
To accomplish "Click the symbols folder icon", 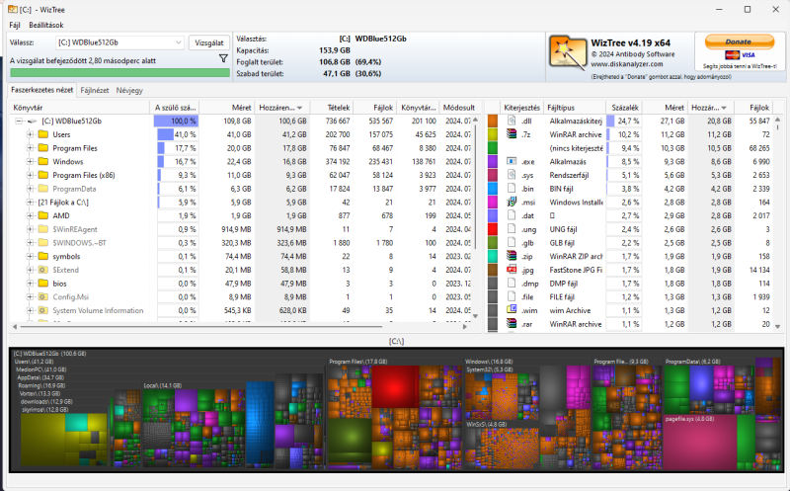I will (x=43, y=257).
